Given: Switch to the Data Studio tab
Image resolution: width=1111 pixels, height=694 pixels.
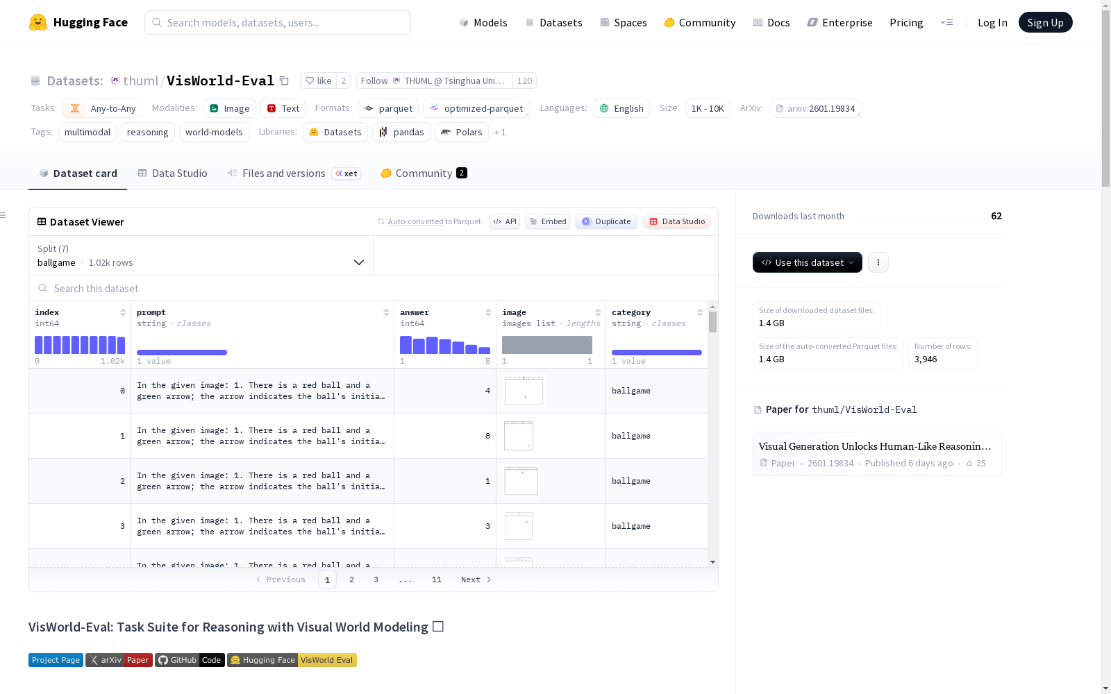Looking at the screenshot, I should point(172,173).
